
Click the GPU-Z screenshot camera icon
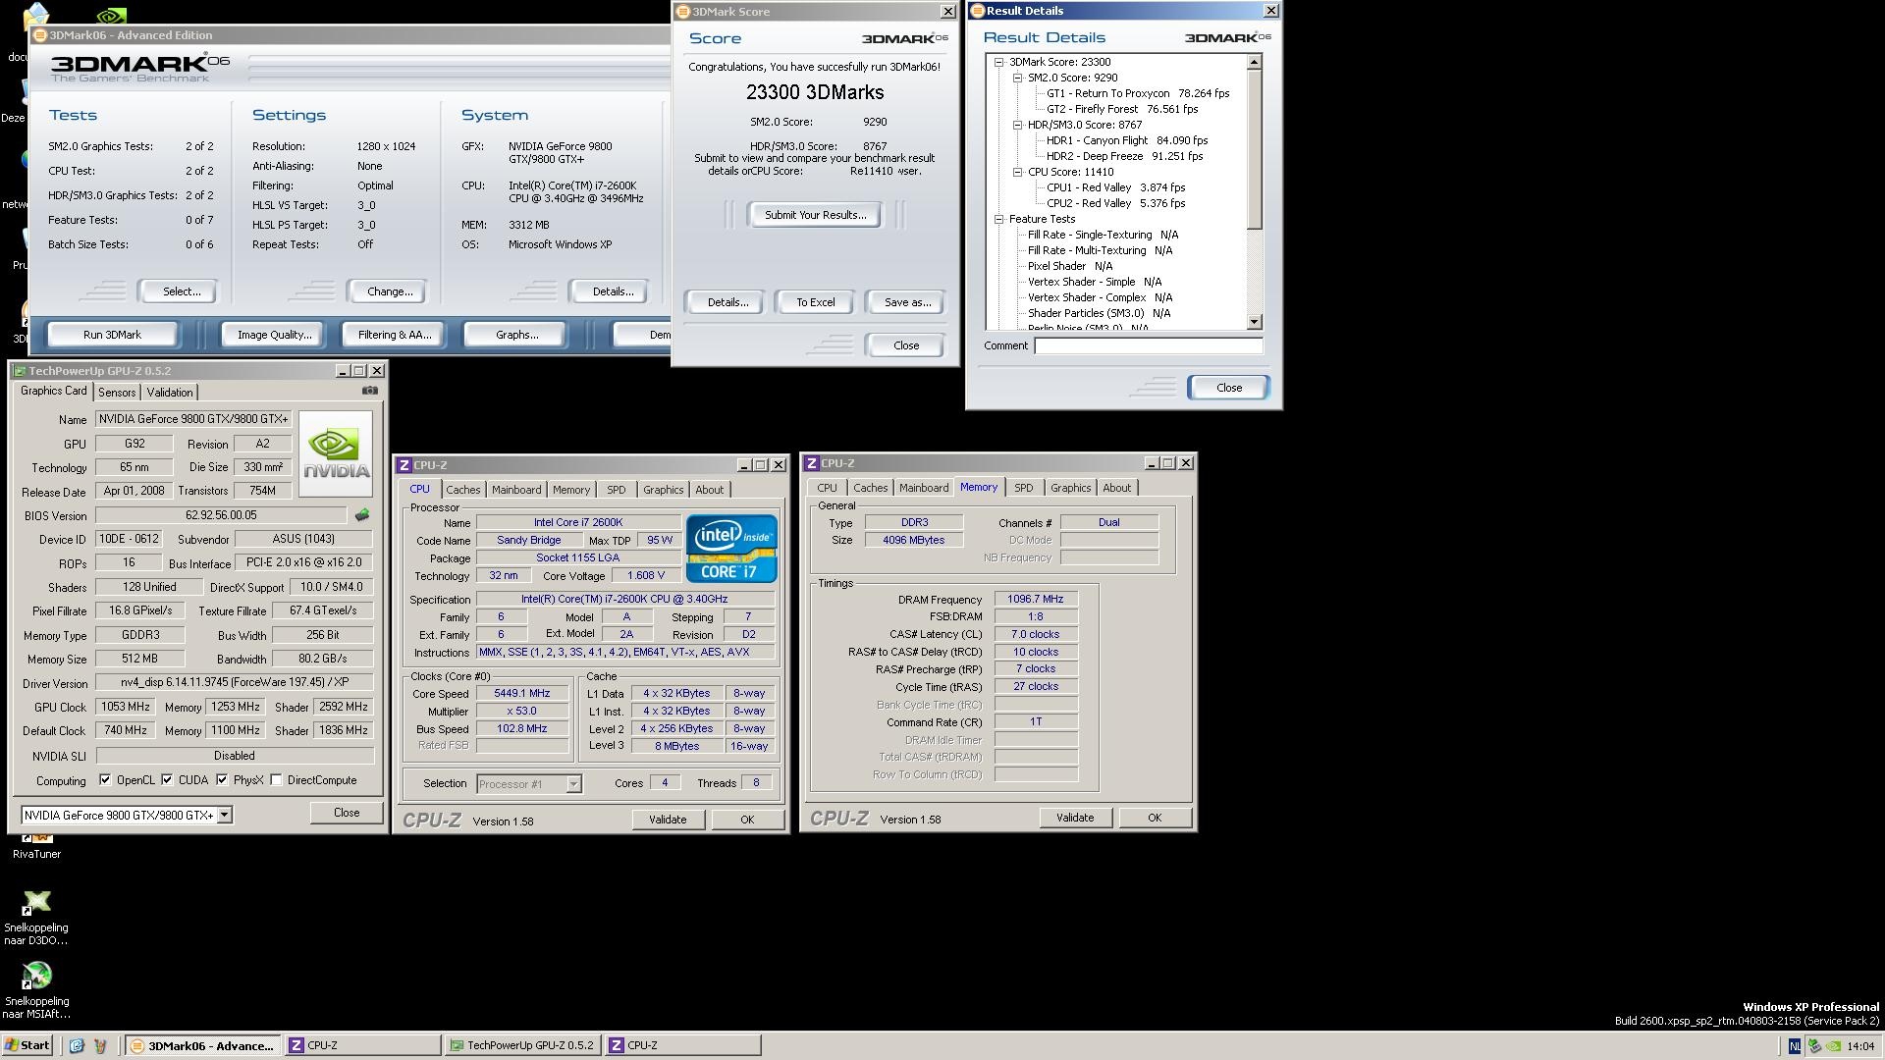tap(369, 391)
